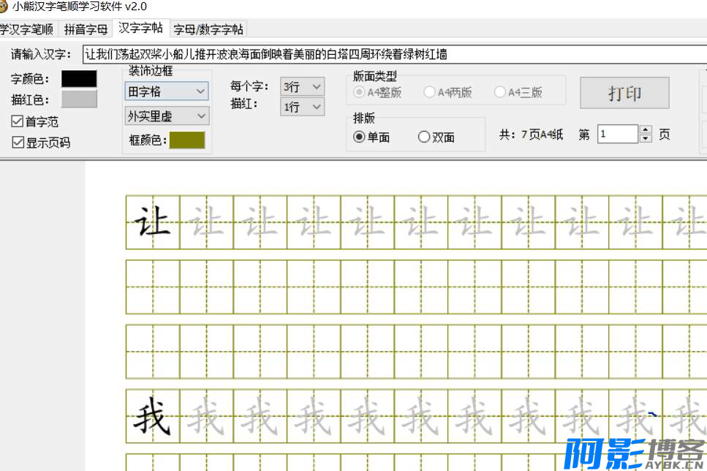The height and width of the screenshot is (471, 707).
Task: Increase page number with up arrow
Action: pyautogui.click(x=646, y=130)
